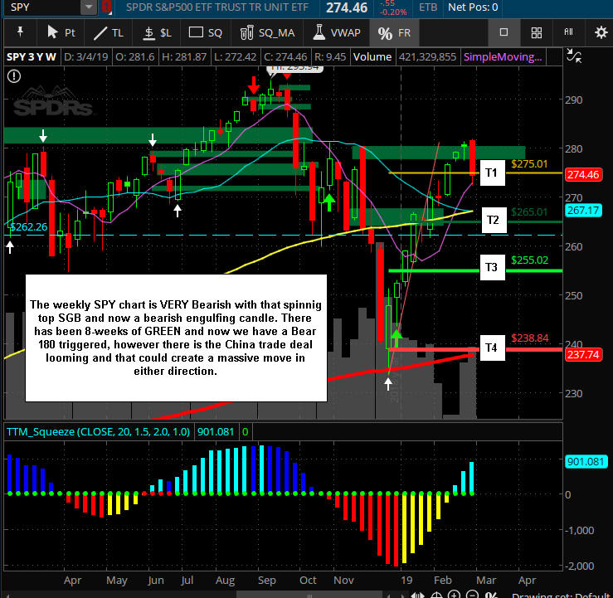This screenshot has width=613, height=598.
Task: Click the red 274.46 price axis bubble
Action: pos(583,175)
